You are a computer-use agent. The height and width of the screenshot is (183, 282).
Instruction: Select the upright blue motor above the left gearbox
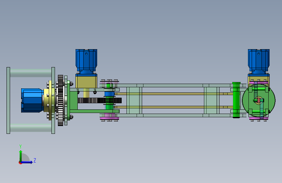click(86, 62)
